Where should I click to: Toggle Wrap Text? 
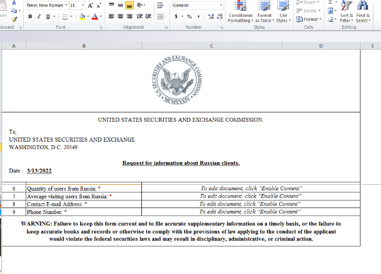point(160,5)
